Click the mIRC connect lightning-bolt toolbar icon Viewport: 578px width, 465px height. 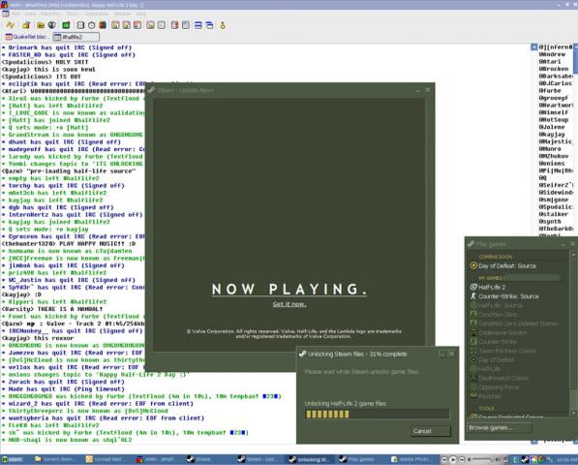point(10,25)
